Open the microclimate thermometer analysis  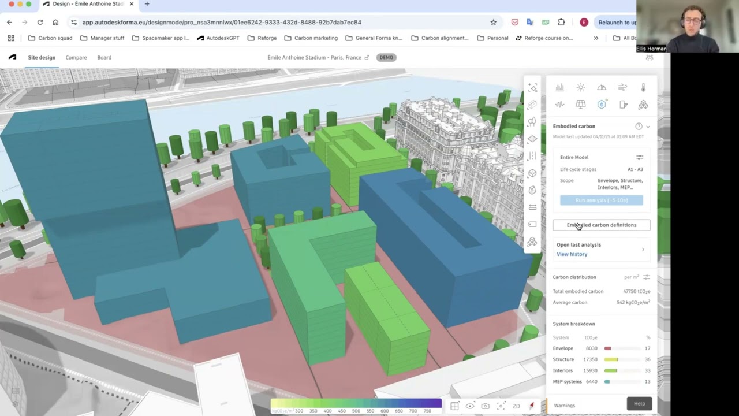point(643,87)
